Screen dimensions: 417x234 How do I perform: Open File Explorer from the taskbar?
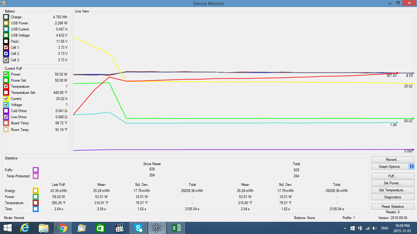(x=44, y=228)
